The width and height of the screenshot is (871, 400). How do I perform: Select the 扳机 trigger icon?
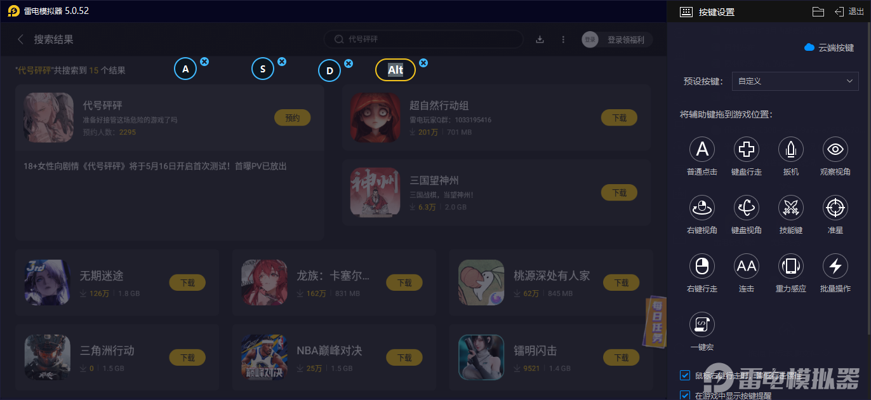pos(791,149)
